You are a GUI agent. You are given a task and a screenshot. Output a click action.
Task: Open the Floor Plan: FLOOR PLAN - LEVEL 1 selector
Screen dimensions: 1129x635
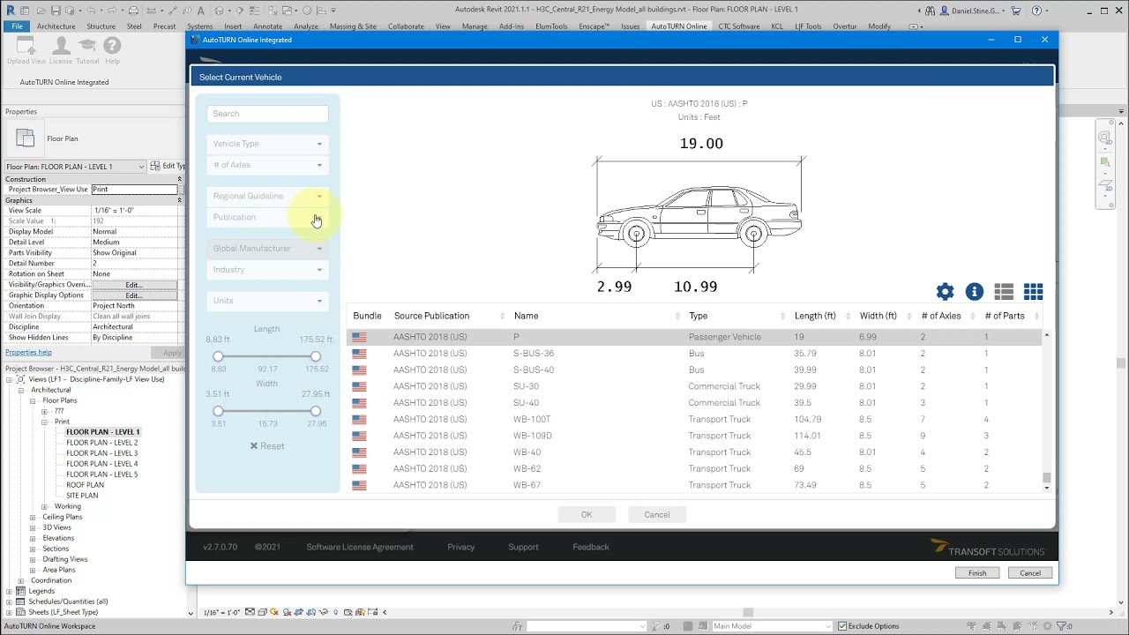75,167
